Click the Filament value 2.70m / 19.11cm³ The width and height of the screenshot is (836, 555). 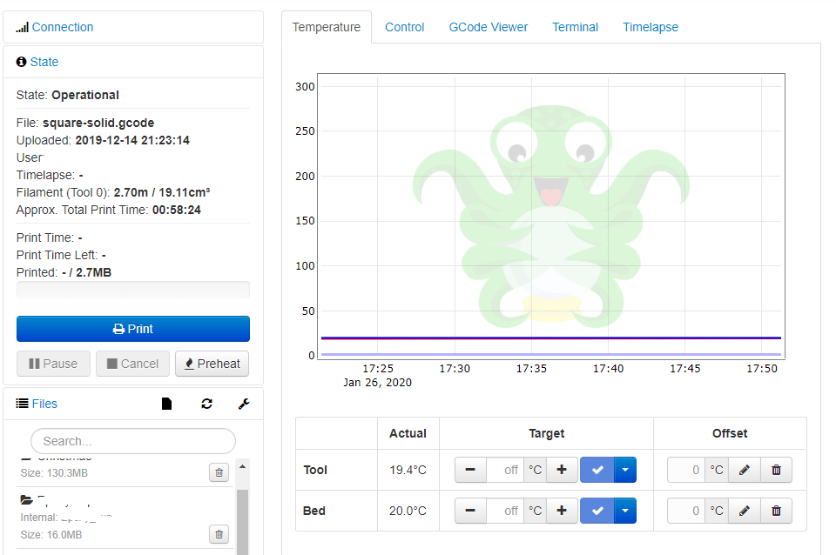[162, 192]
